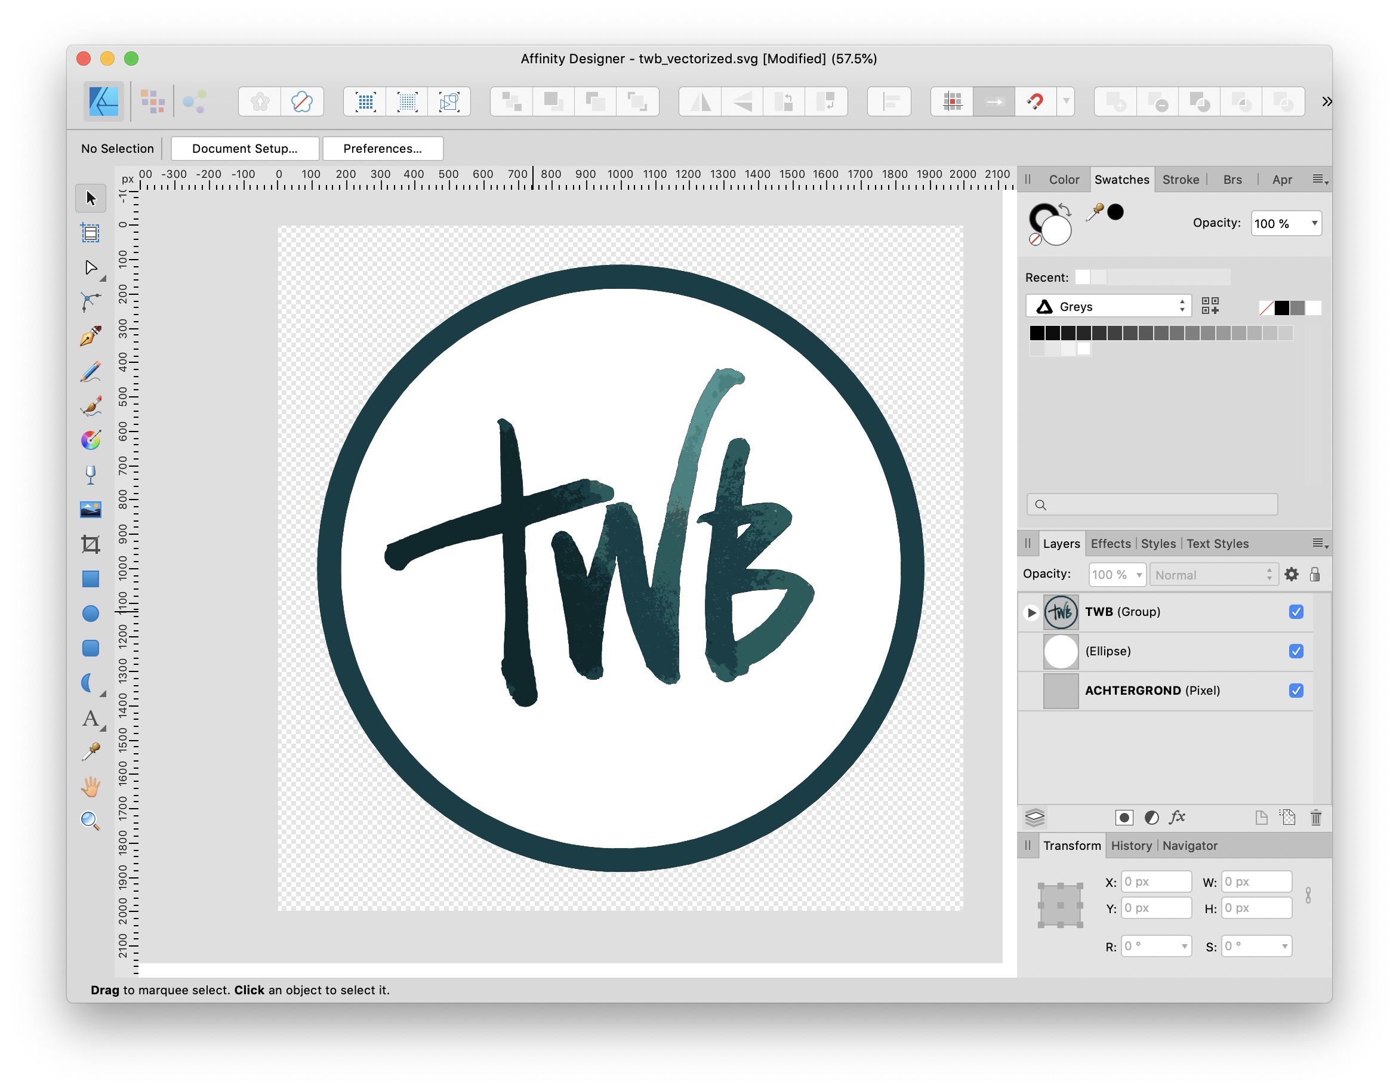The width and height of the screenshot is (1399, 1091).
Task: Open Preferences button
Action: (x=383, y=149)
